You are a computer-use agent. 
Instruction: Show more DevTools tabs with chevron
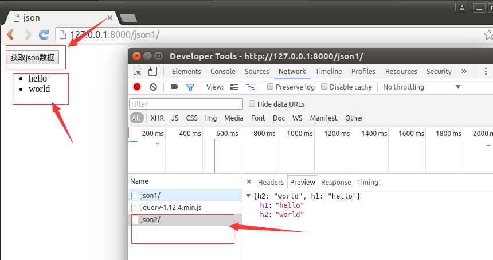[464, 71]
